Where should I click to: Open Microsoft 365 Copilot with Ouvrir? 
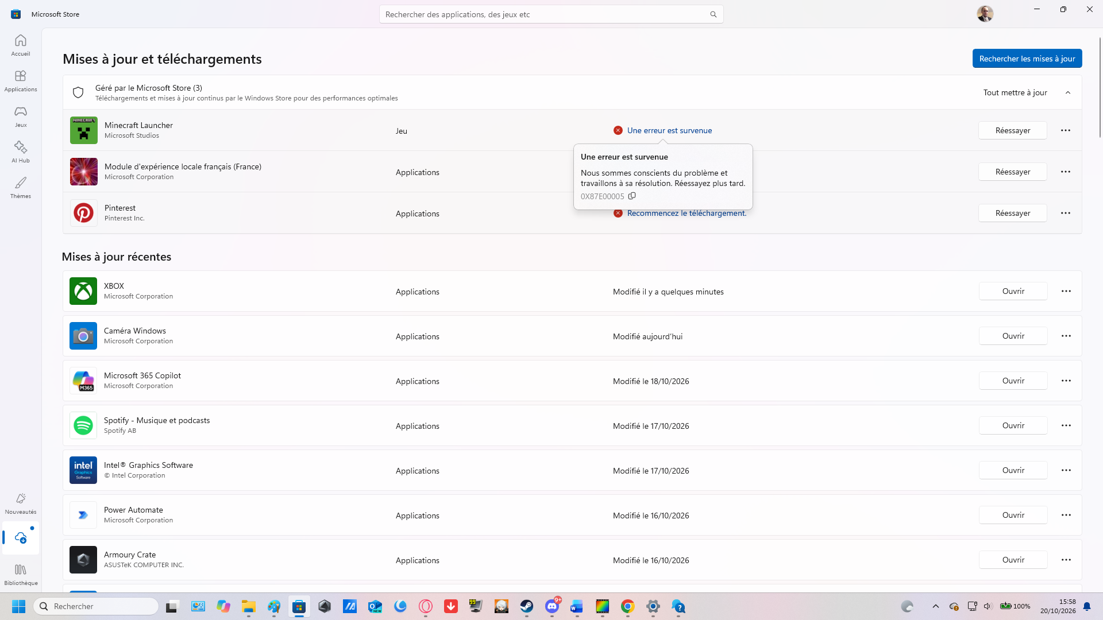coord(1013,381)
